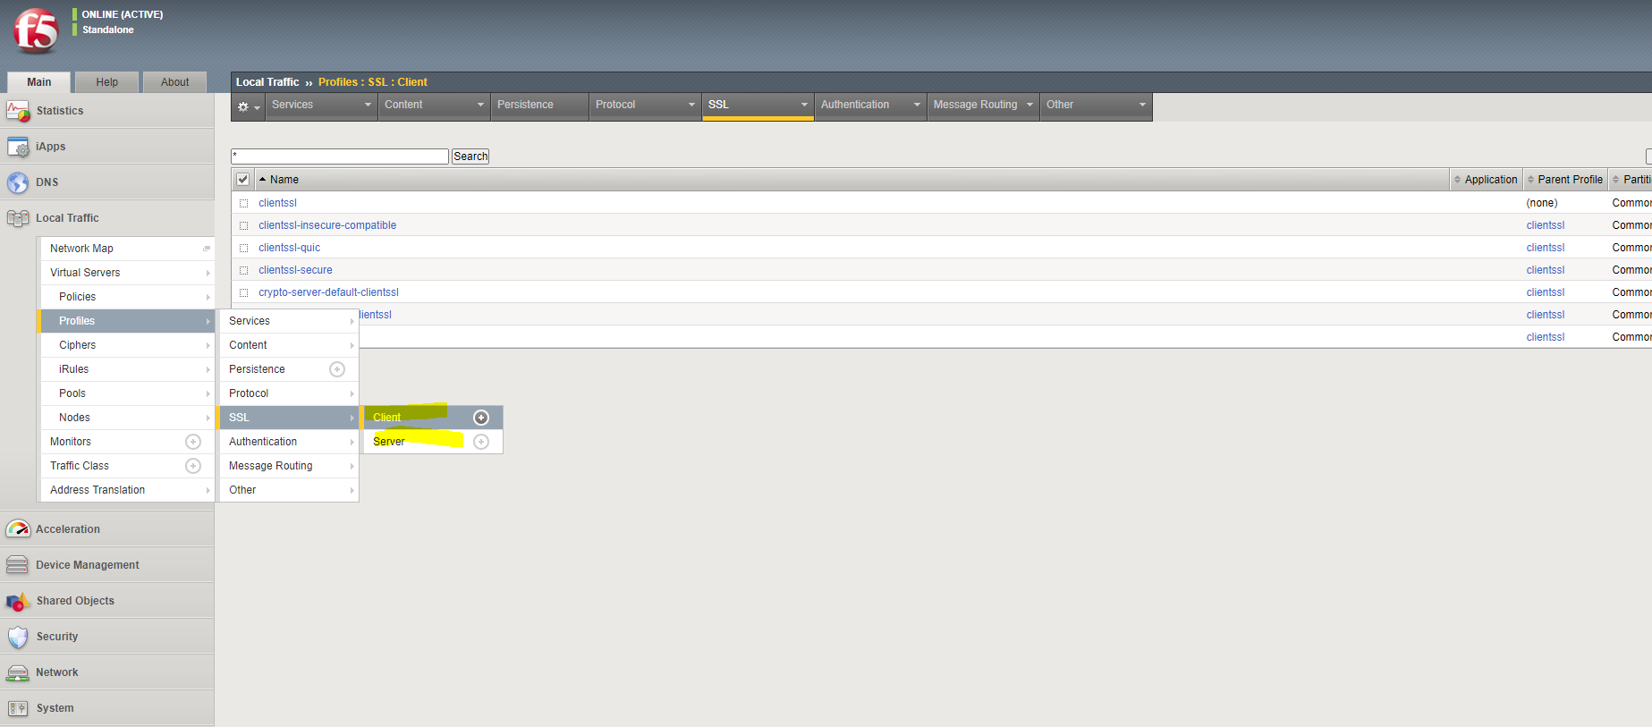The height and width of the screenshot is (727, 1652).
Task: Check the clientssl-secure profile checkbox
Action: [243, 270]
